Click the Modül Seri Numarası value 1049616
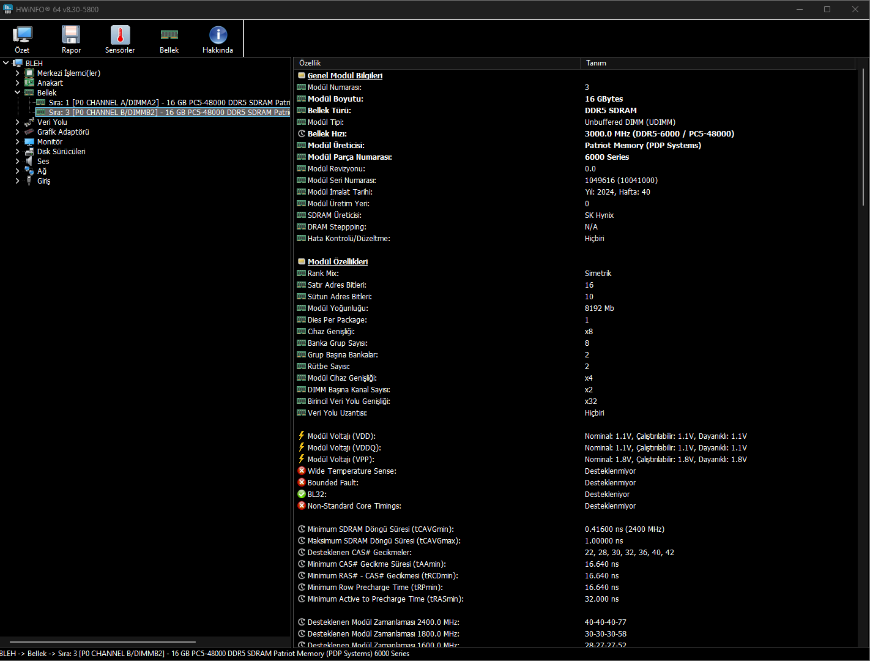Viewport: 870px width, 661px height. coord(621,180)
